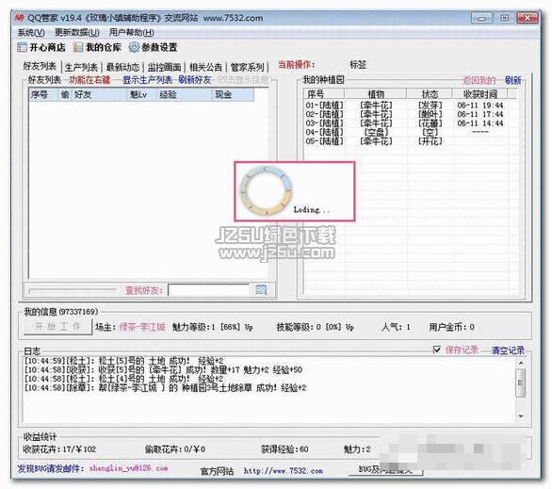Click the BUG submit button at bottom
The image size is (552, 489).
coord(385,469)
